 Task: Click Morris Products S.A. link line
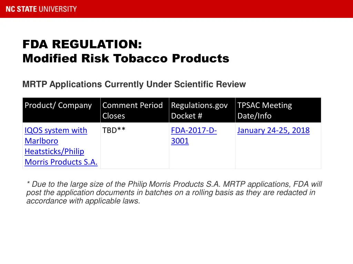point(61,162)
